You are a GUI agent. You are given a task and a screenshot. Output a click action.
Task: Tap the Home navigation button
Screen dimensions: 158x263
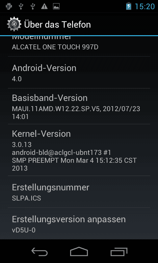tap(79, 251)
